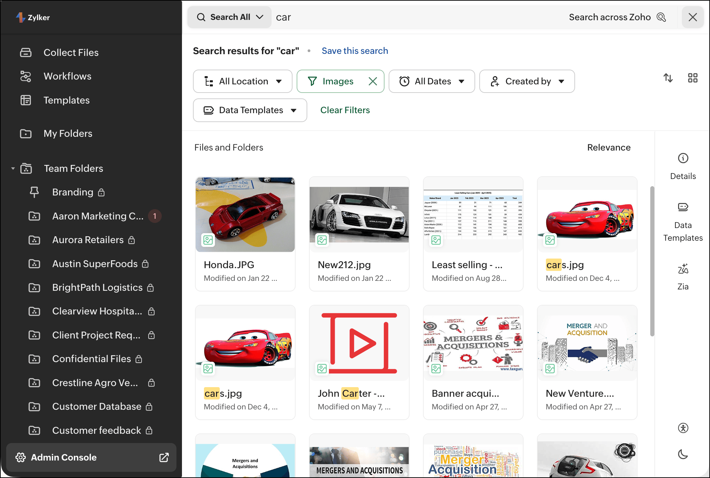Click the notification badge on Aaron Marketing

tap(155, 216)
